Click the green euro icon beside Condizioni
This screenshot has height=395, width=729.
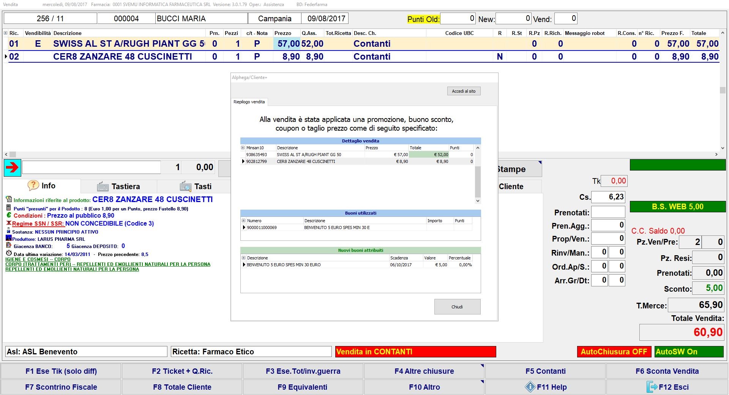pos(9,215)
